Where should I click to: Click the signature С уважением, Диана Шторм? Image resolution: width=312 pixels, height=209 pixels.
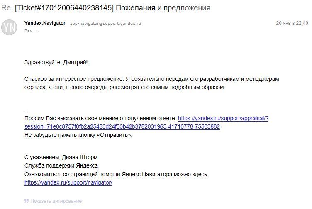coord(61,157)
